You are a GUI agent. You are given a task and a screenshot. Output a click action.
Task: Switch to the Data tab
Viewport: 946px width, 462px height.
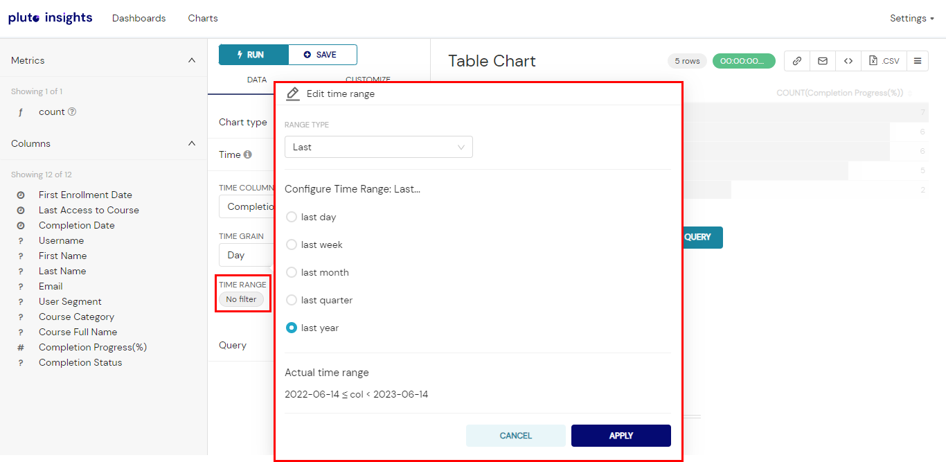(257, 80)
